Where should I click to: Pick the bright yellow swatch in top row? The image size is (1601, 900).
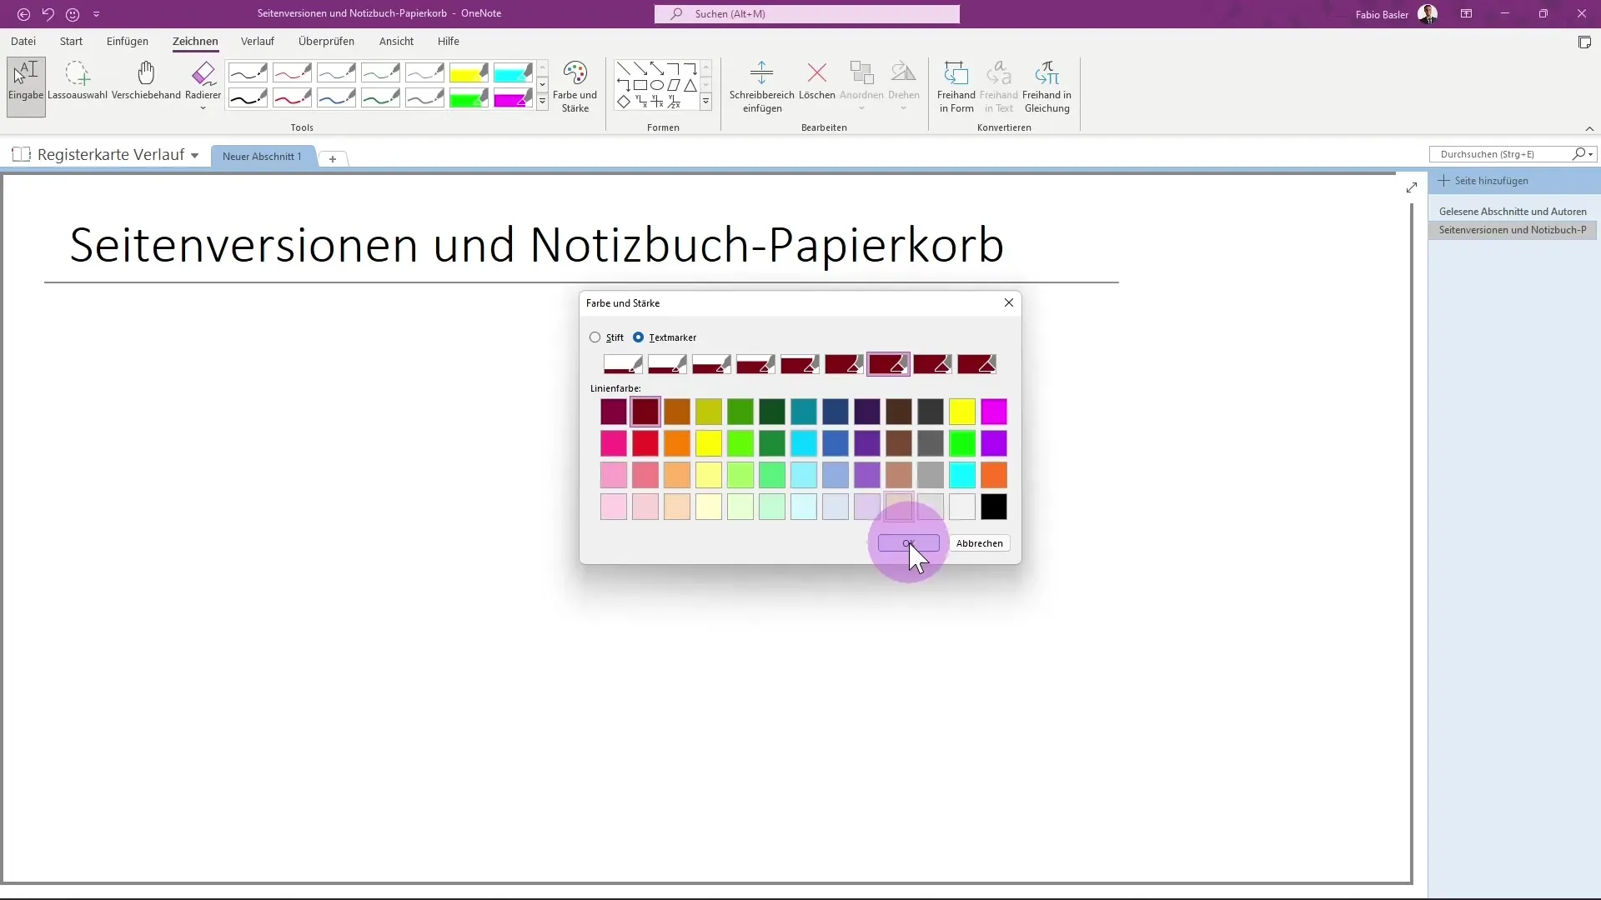coord(961,412)
